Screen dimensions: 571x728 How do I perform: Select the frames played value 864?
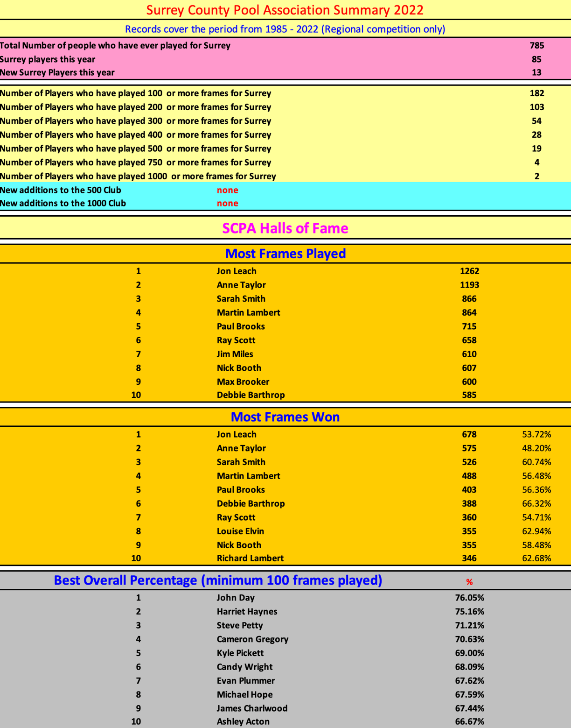click(x=469, y=313)
